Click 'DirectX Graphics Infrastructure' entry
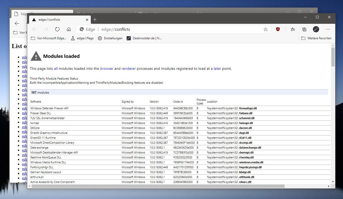 pyautogui.click(x=49, y=133)
